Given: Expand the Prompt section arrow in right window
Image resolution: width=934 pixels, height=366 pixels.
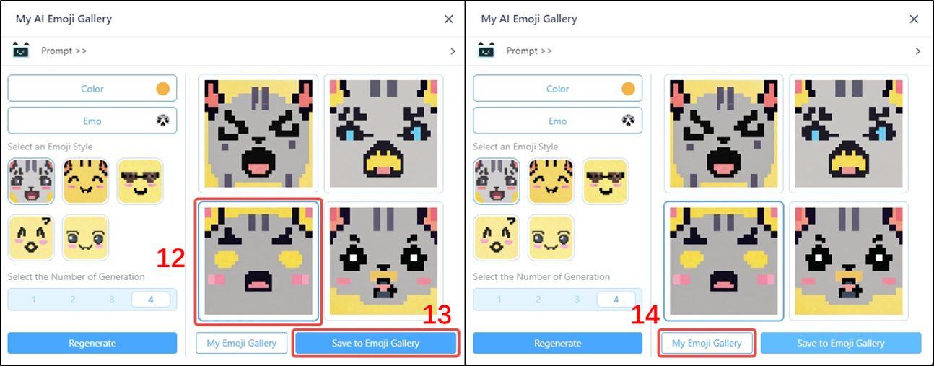Looking at the screenshot, I should coord(918,51).
